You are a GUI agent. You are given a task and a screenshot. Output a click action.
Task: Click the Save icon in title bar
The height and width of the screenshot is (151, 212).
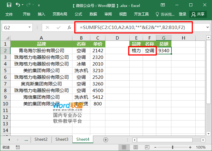[9, 5]
